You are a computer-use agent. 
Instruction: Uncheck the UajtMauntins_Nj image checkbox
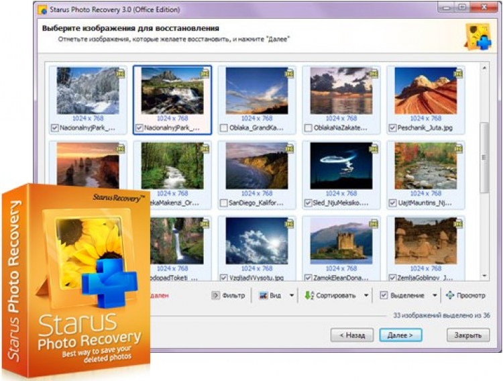click(392, 203)
